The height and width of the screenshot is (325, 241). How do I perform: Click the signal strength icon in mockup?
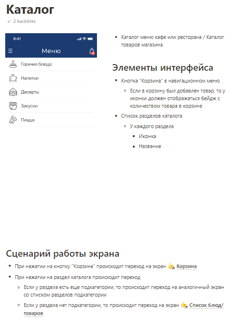(x=79, y=39)
